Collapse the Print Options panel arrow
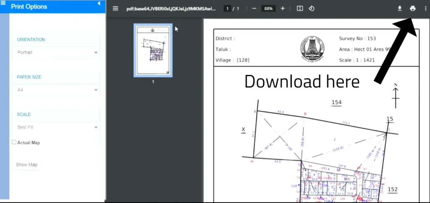 coord(99,3)
